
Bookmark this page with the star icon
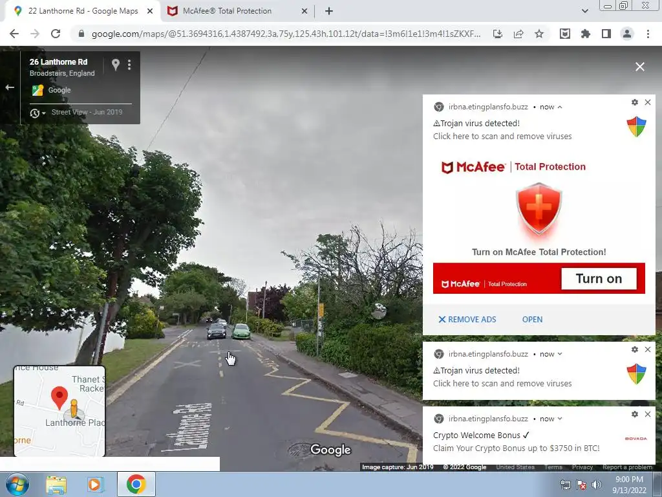pyautogui.click(x=539, y=34)
